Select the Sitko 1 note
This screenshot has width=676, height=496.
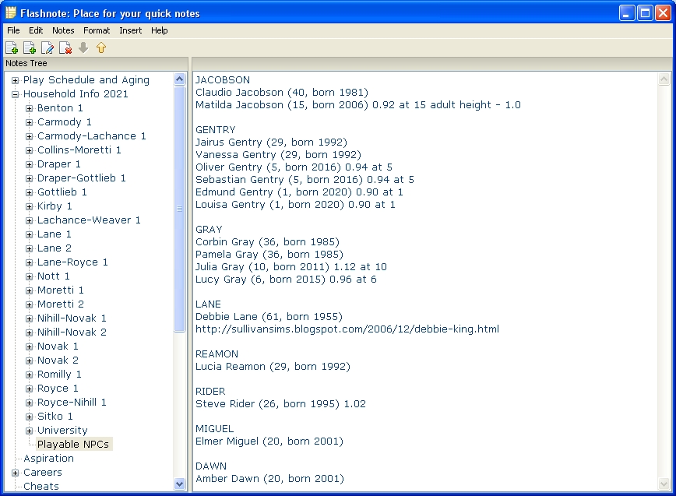pyautogui.click(x=55, y=417)
